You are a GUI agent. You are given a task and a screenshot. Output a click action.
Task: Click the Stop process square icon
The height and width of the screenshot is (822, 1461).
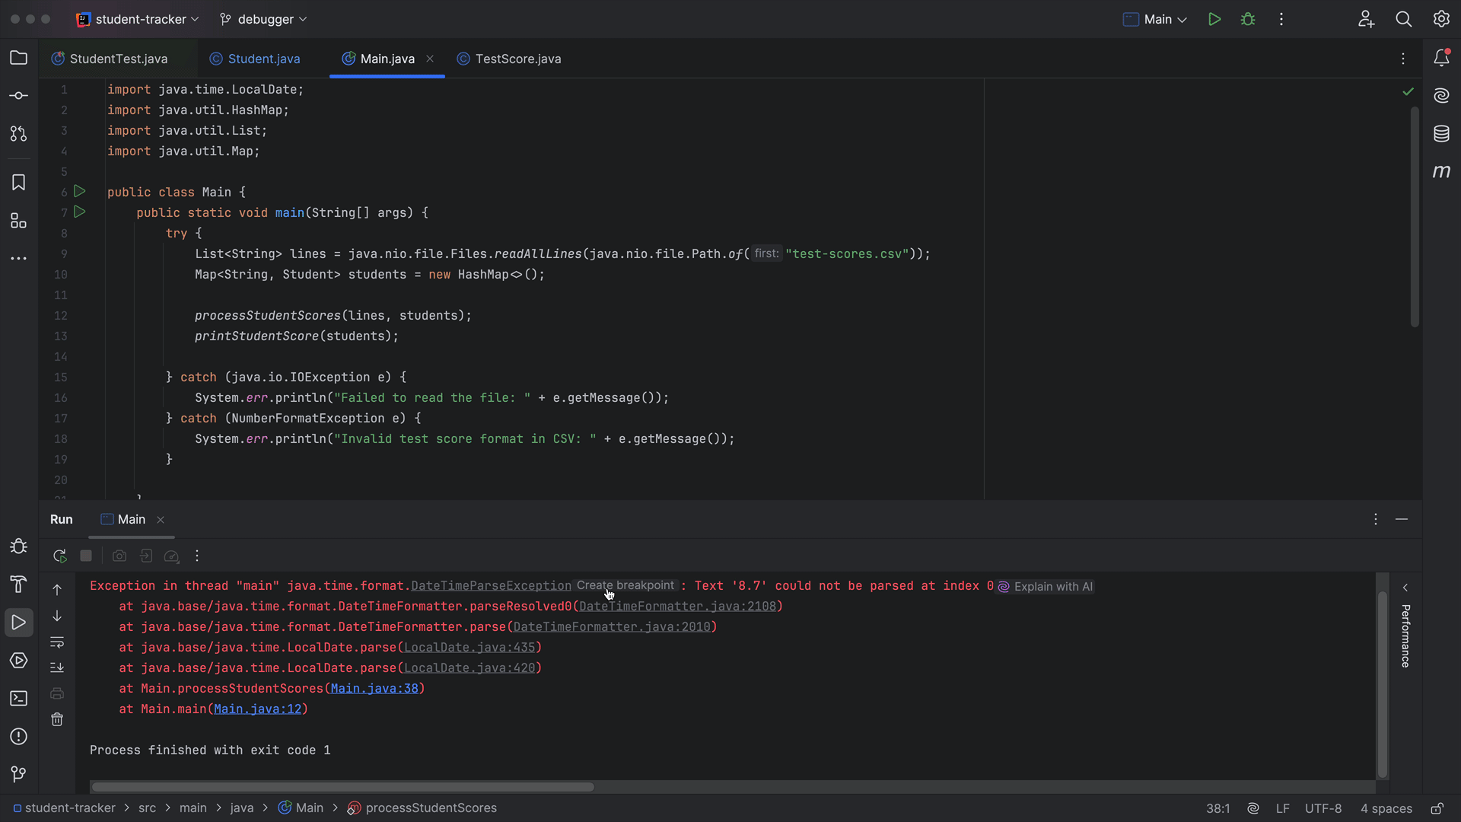tap(86, 556)
